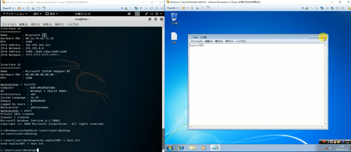
Task: Open the Windows 7 VM power options arrow next to pause
Action: click(x=187, y=8)
